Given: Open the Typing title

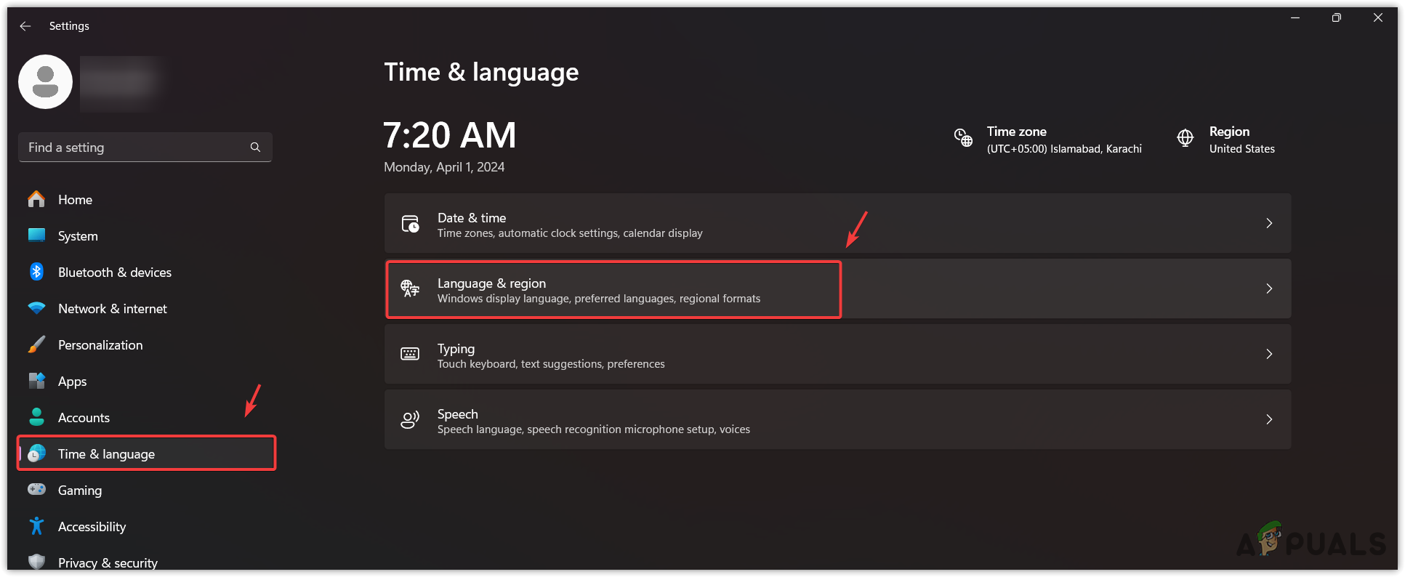Looking at the screenshot, I should (x=456, y=349).
